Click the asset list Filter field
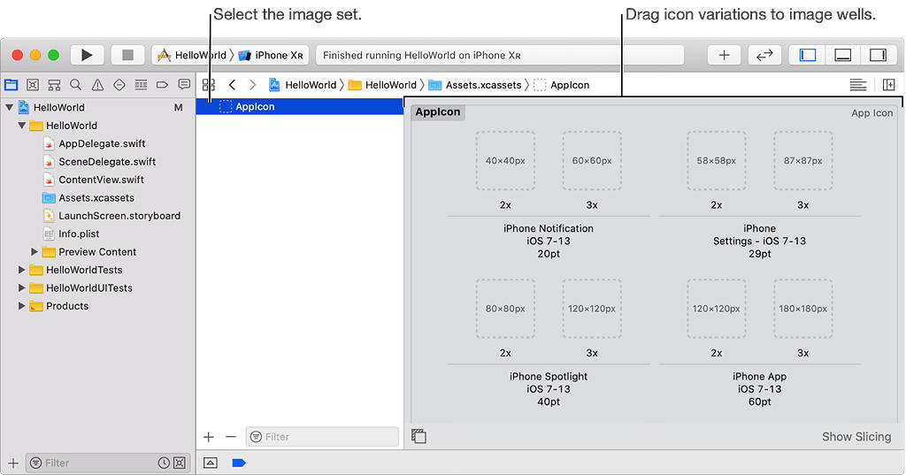Image resolution: width=906 pixels, height=475 pixels. point(322,437)
